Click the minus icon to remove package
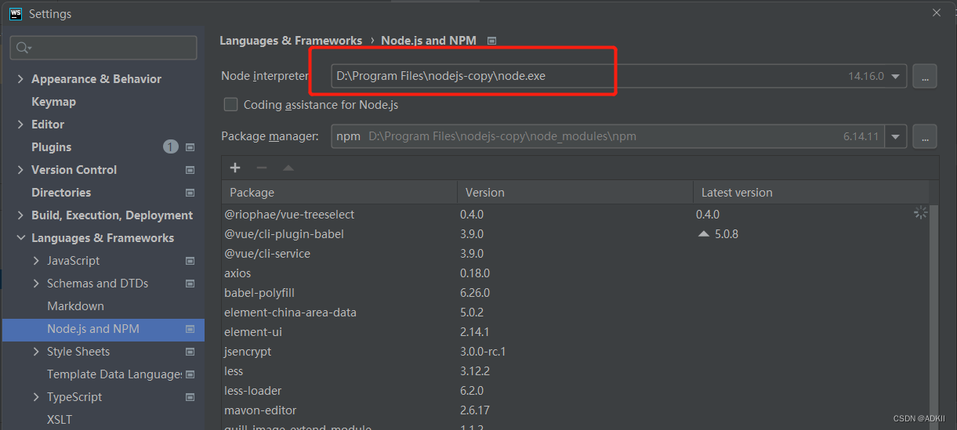This screenshot has height=430, width=957. pos(262,168)
